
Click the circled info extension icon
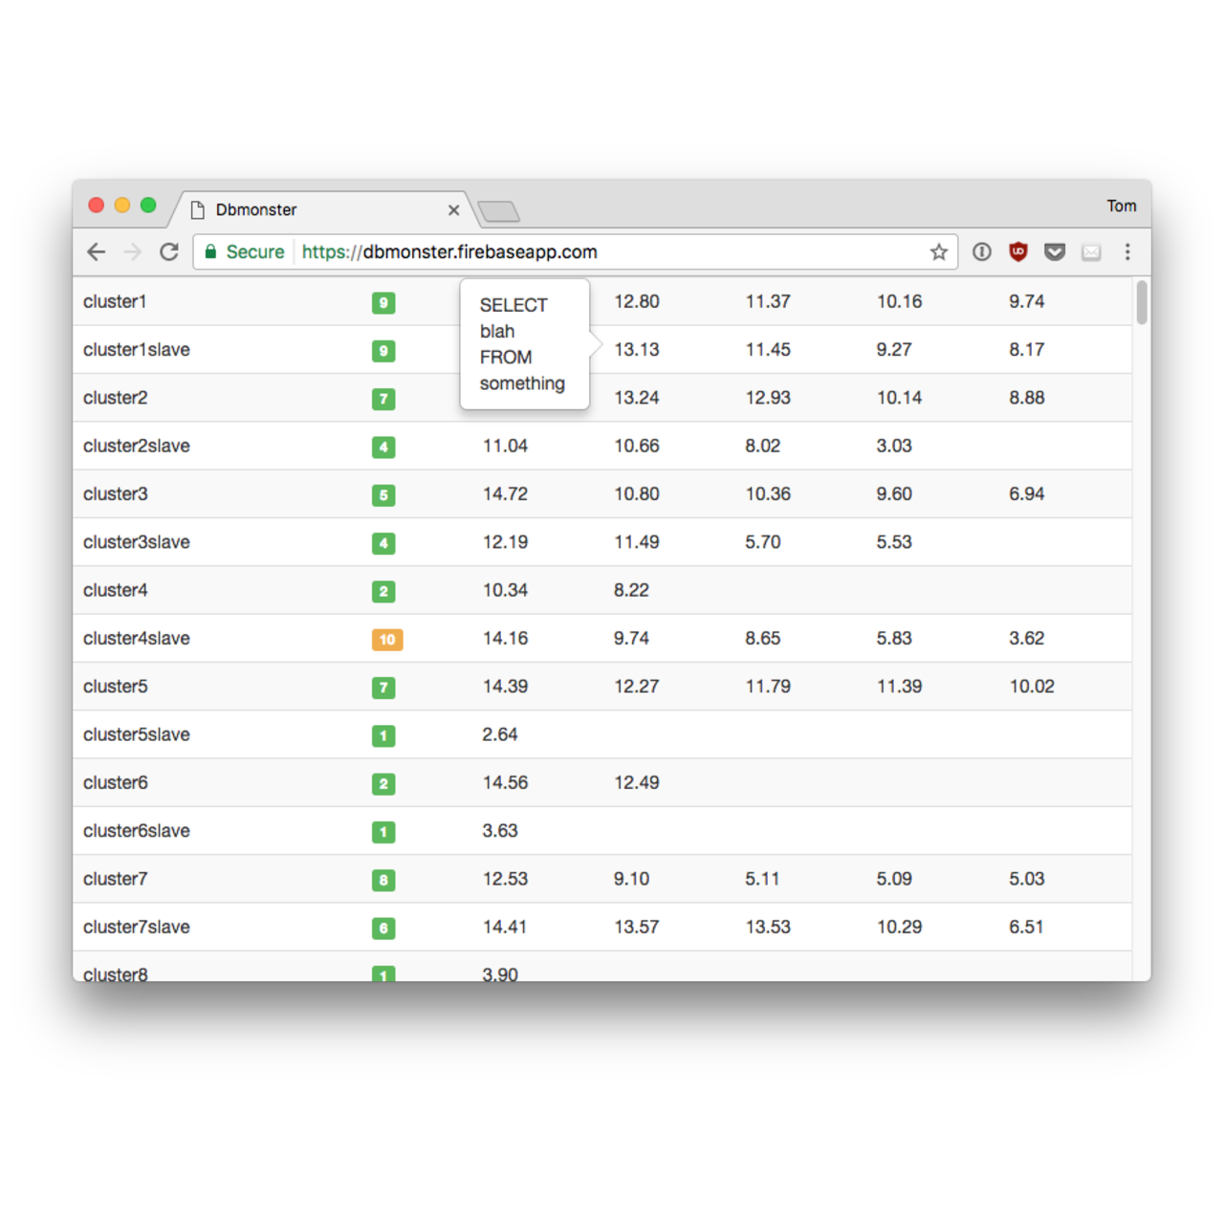[982, 251]
